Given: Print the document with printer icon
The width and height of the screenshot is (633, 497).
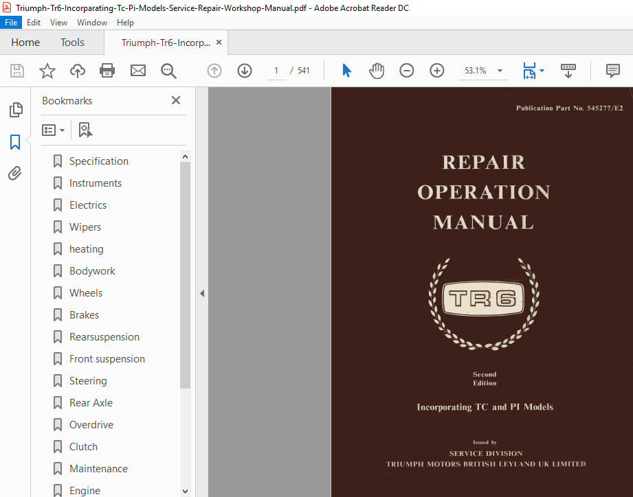Looking at the screenshot, I should pos(107,71).
